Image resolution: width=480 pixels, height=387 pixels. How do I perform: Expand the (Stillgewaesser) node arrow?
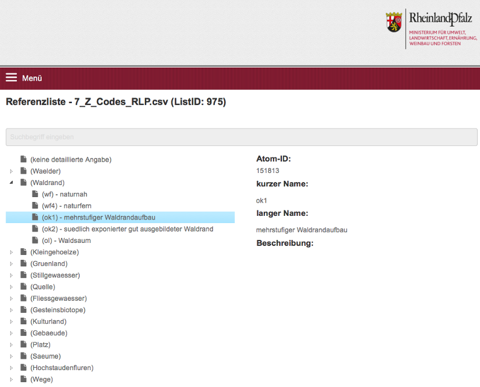11,275
